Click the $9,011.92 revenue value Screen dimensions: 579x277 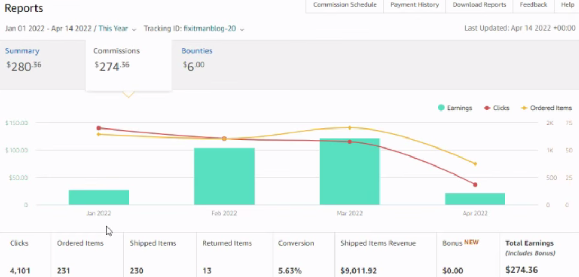(x=358, y=270)
